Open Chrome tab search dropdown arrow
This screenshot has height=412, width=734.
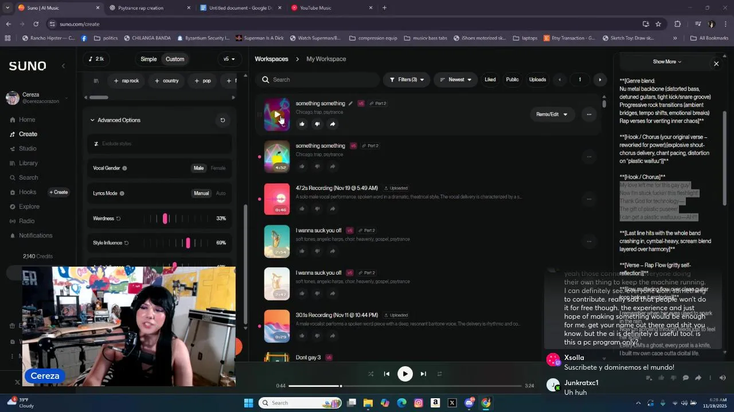[7, 8]
